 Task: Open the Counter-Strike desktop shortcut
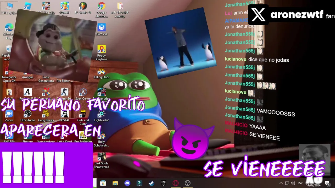pos(64,94)
